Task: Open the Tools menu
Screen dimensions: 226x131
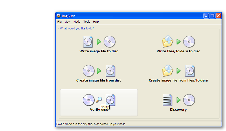Action: (x=87, y=22)
